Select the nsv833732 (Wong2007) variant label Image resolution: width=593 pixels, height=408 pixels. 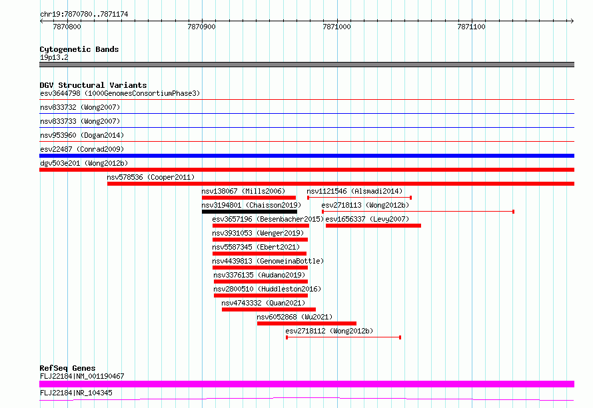80,107
